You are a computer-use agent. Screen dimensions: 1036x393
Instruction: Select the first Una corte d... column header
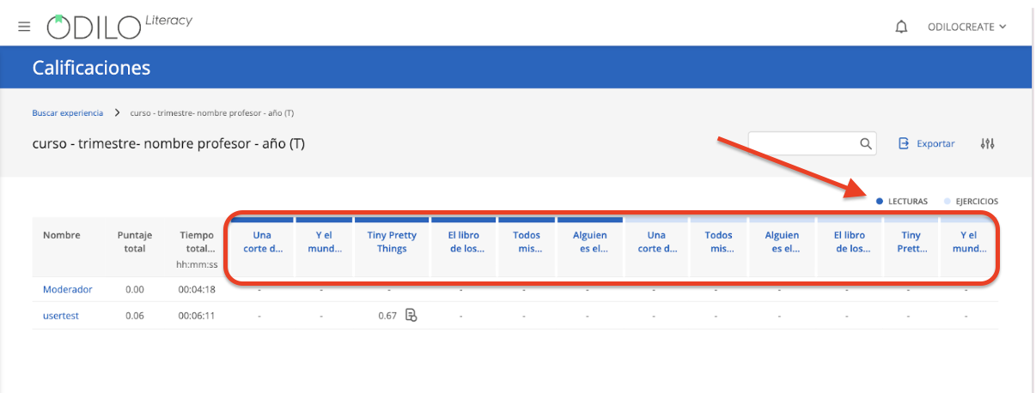click(261, 242)
